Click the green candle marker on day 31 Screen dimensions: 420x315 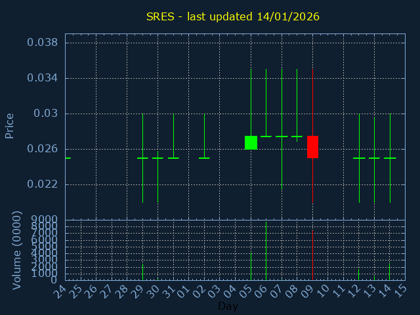[x=173, y=158]
